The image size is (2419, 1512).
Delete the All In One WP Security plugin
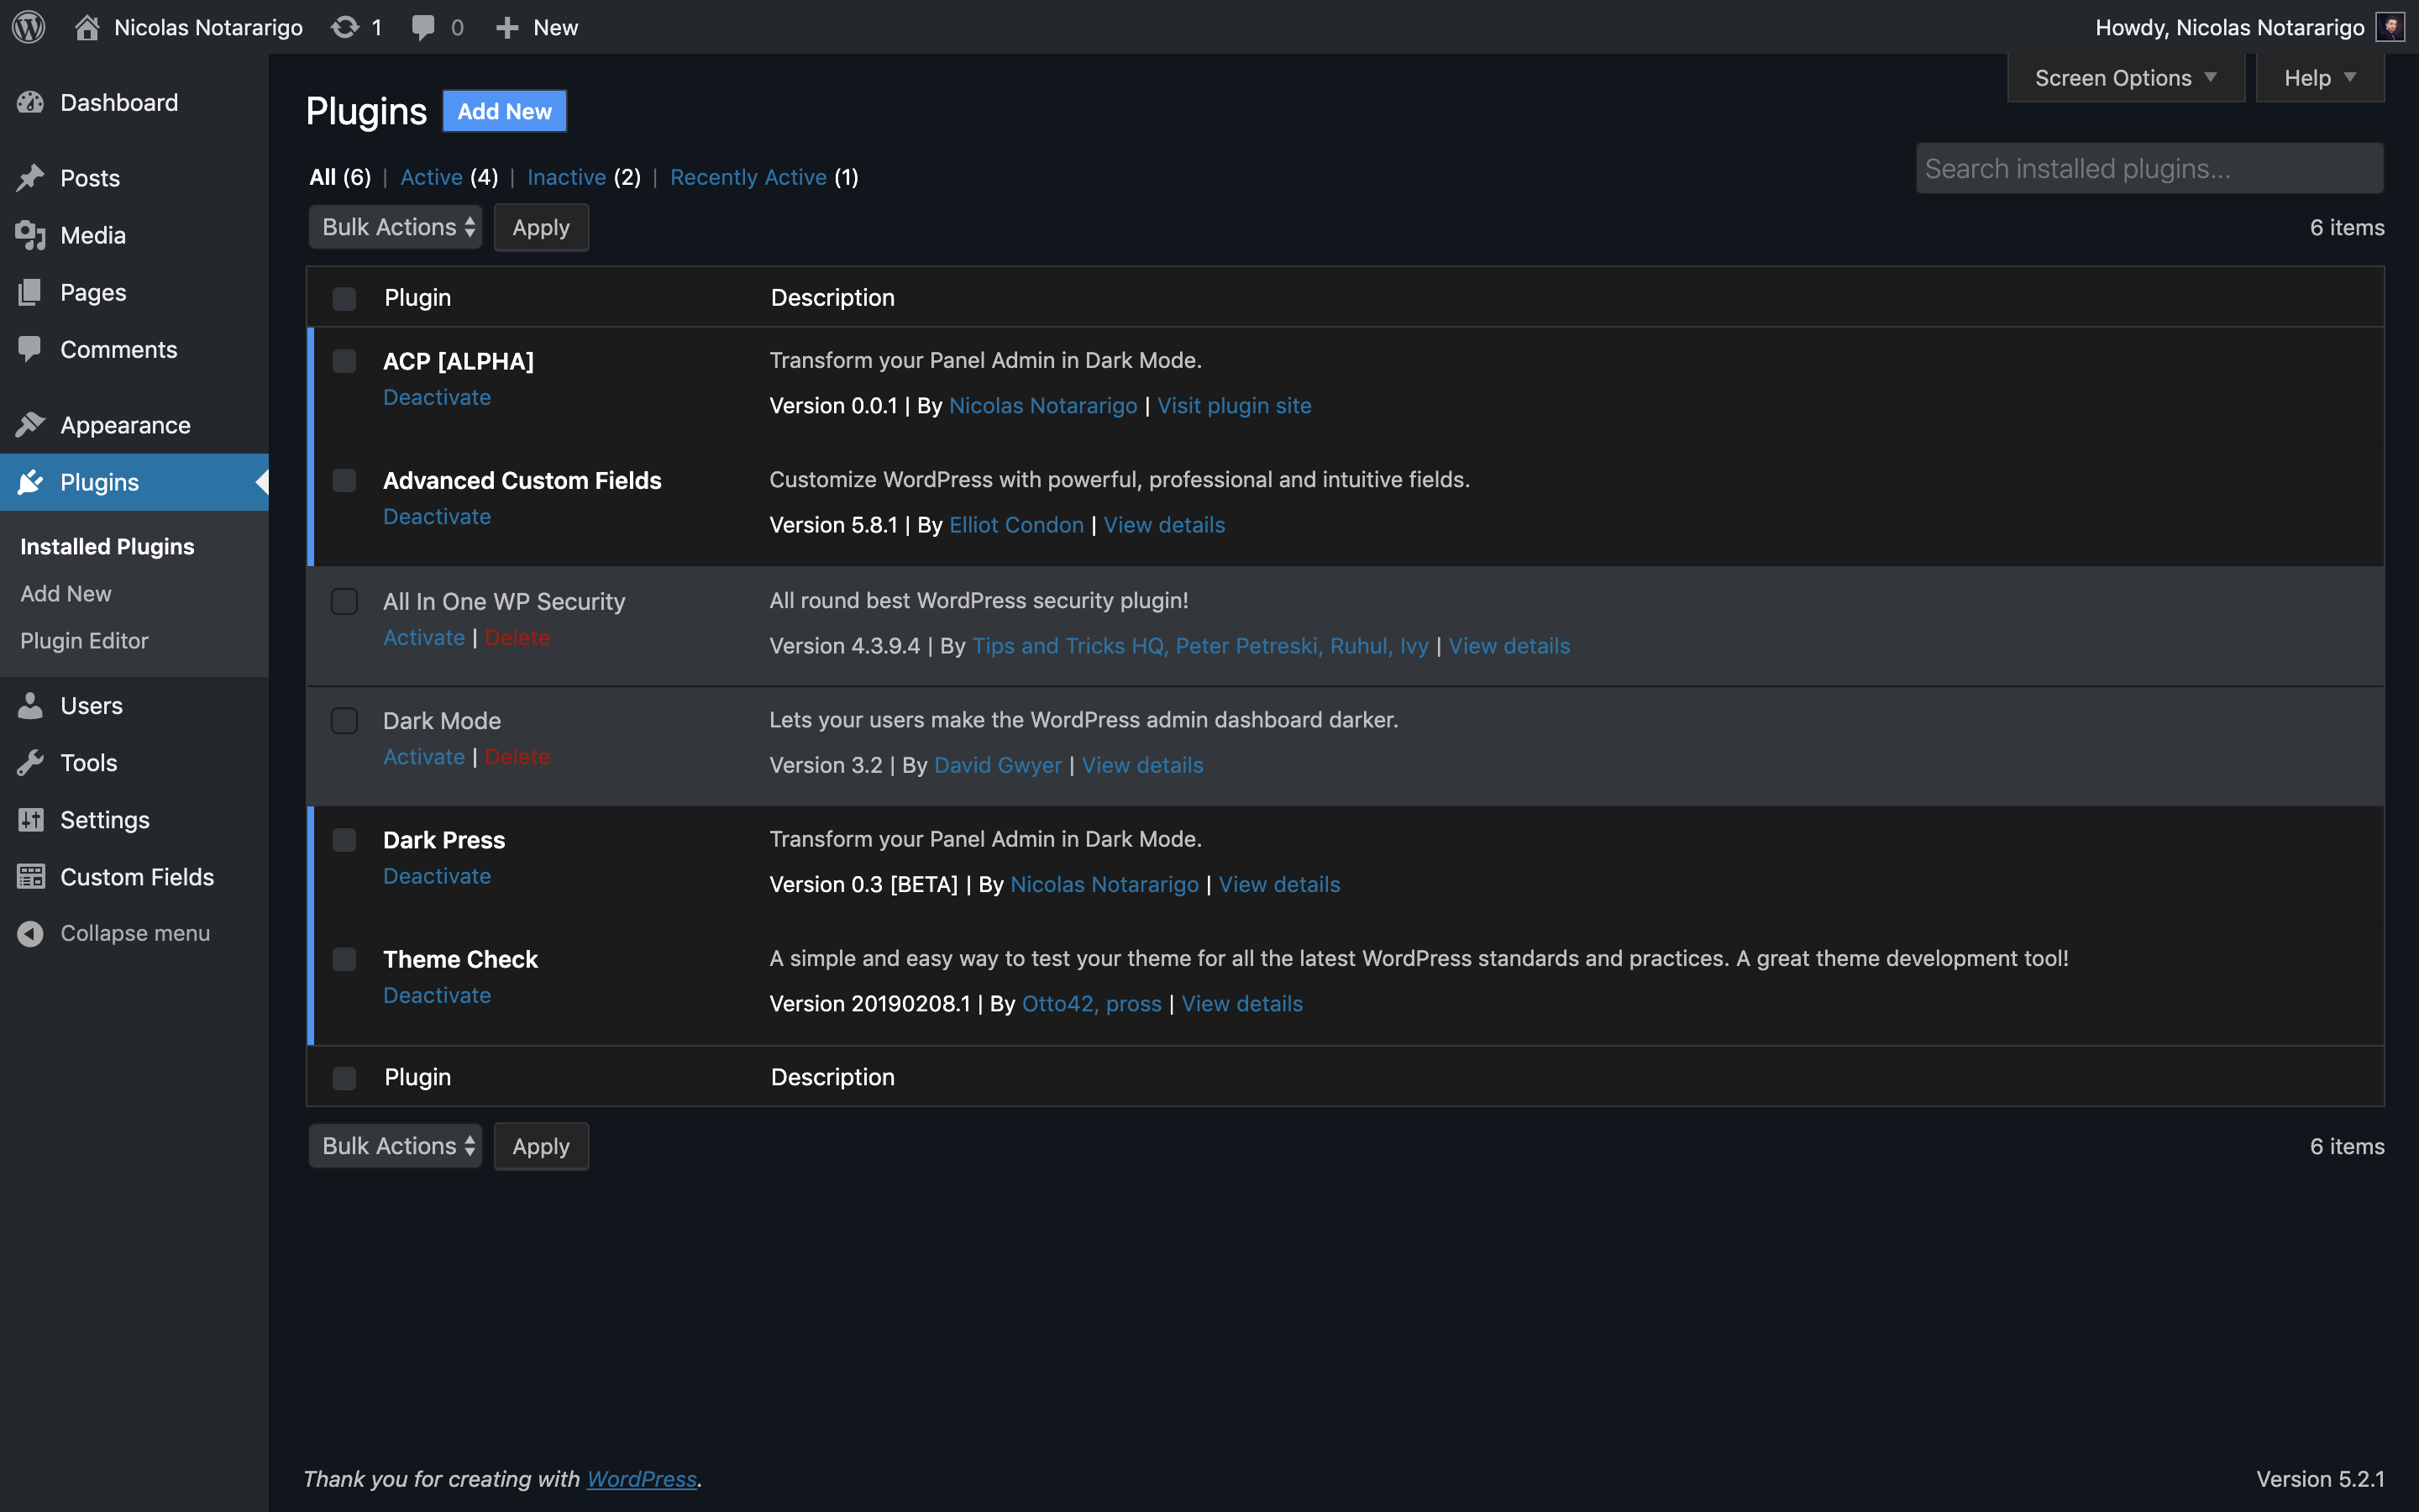517,637
